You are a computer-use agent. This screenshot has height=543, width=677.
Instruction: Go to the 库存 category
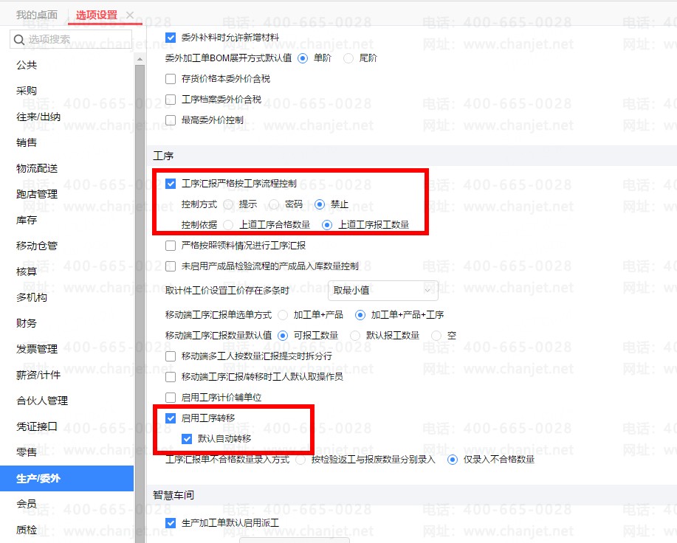click(x=27, y=221)
